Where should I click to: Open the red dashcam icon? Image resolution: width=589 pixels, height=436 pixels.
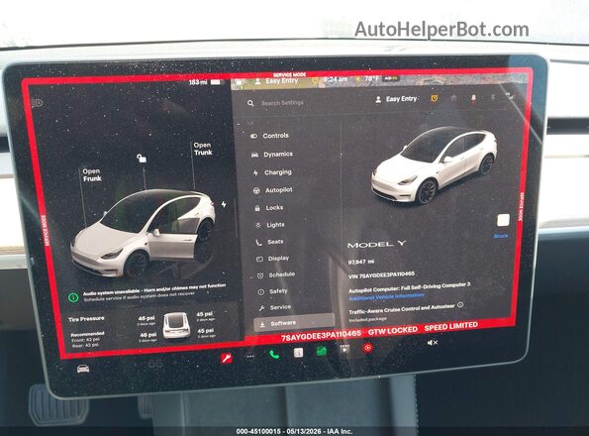tap(367, 348)
